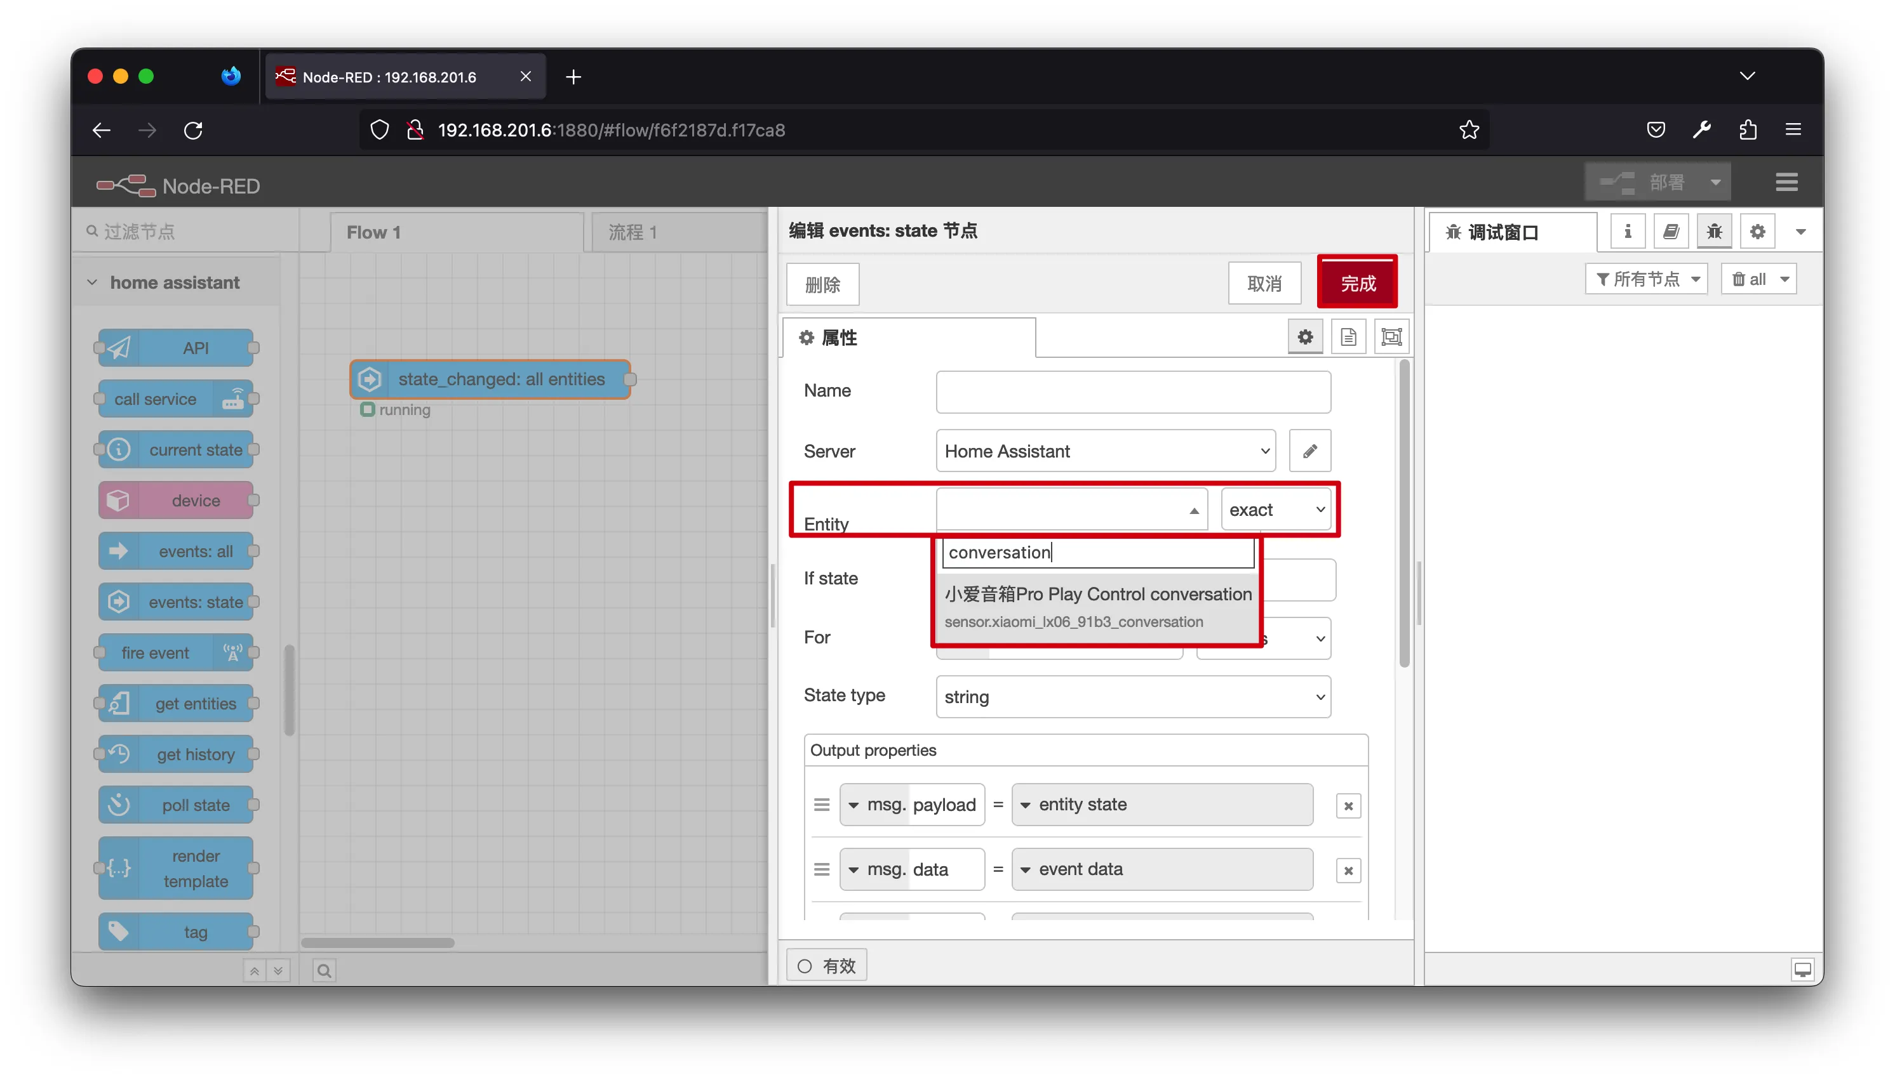
Task: Collapse the Entity selection dropdown arrow
Action: (x=1193, y=510)
